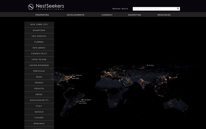Viewport: 206px width, 129px height.
Task: Open the Marketing menu
Action: (x=134, y=15)
